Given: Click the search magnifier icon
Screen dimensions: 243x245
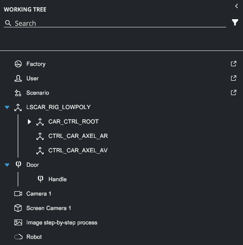Looking at the screenshot, I should click(x=8, y=23).
